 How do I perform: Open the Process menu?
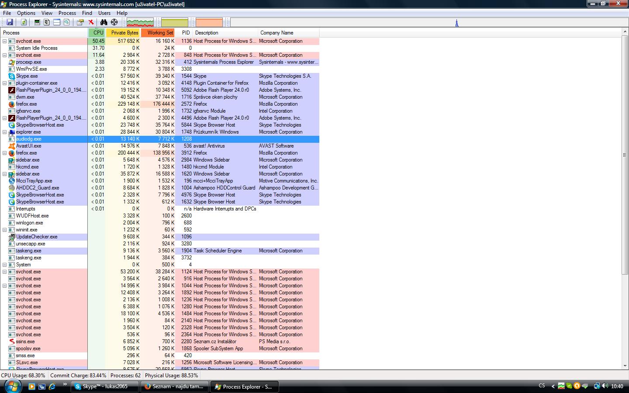pos(67,13)
